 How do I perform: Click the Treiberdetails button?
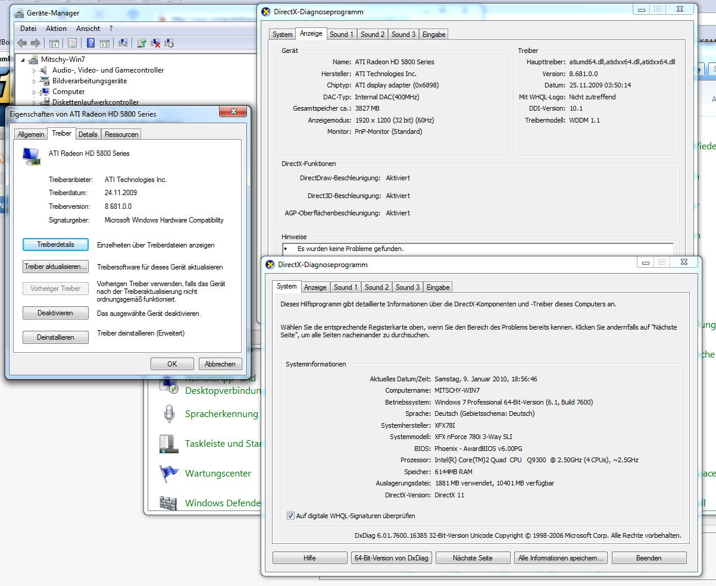55,245
